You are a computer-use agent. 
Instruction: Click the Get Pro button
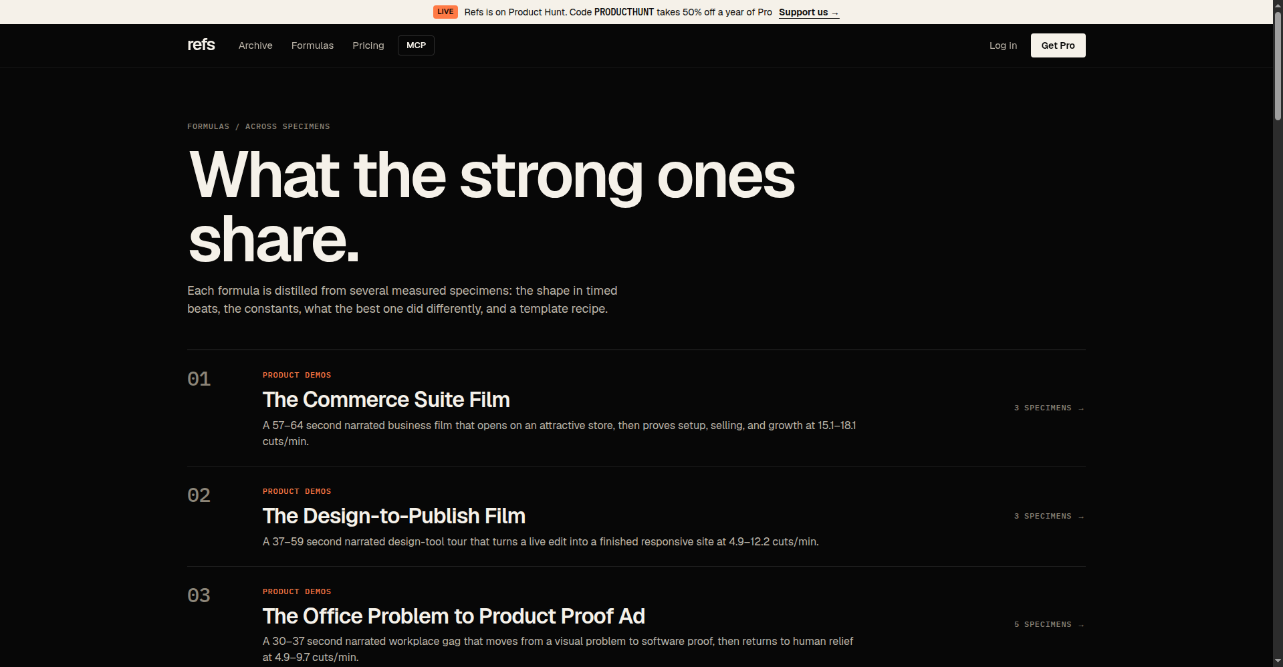[x=1058, y=45]
